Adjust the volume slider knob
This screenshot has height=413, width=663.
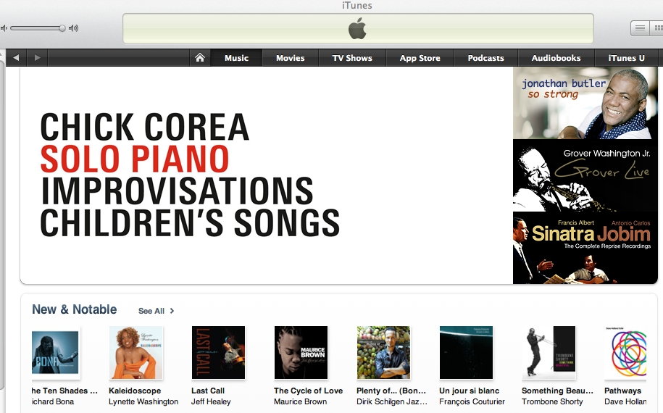62,28
